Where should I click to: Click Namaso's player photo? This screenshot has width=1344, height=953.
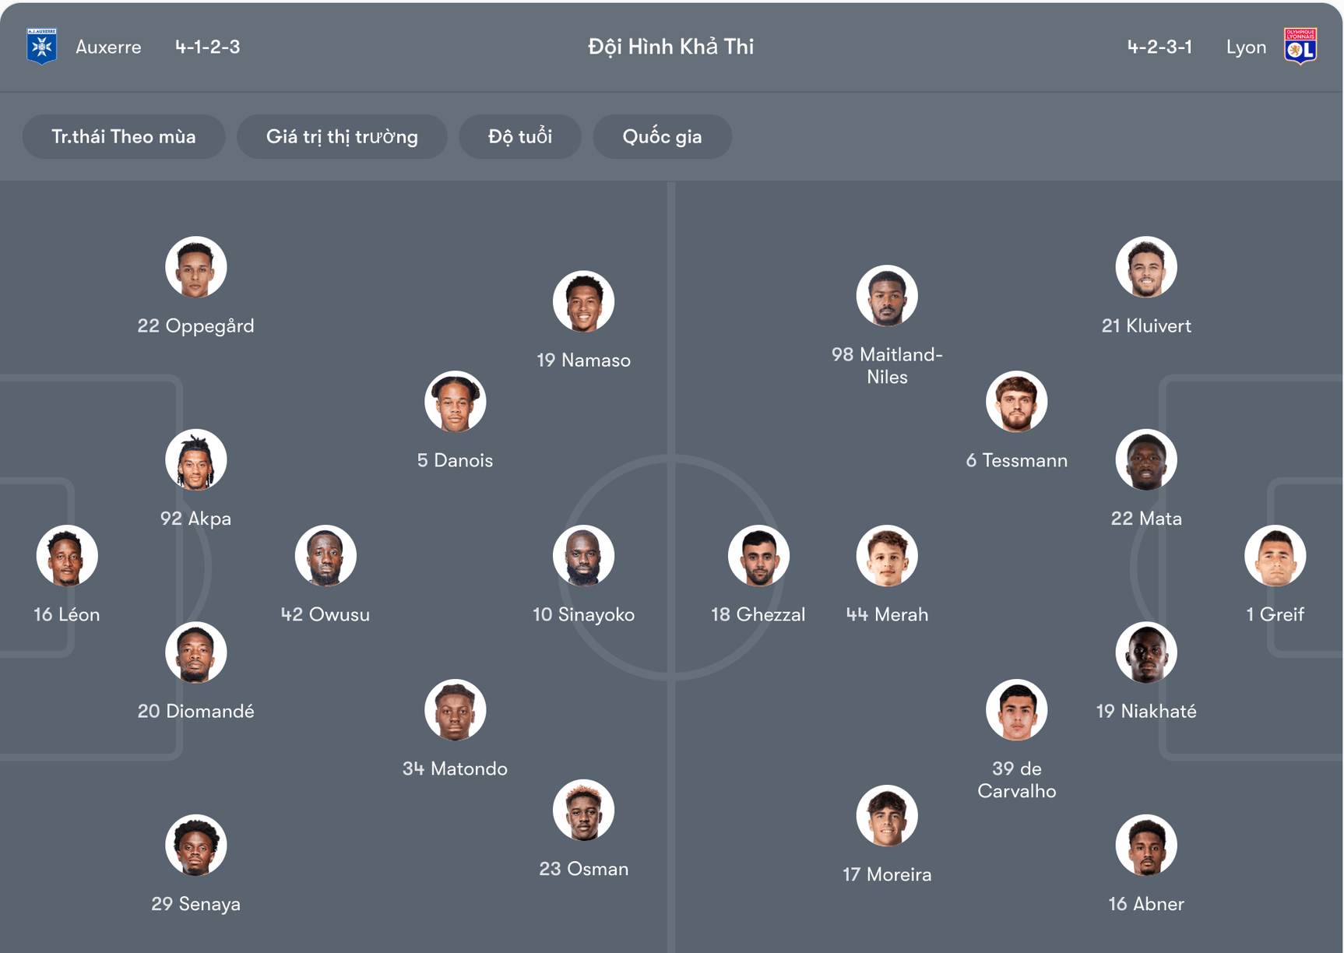(x=584, y=301)
